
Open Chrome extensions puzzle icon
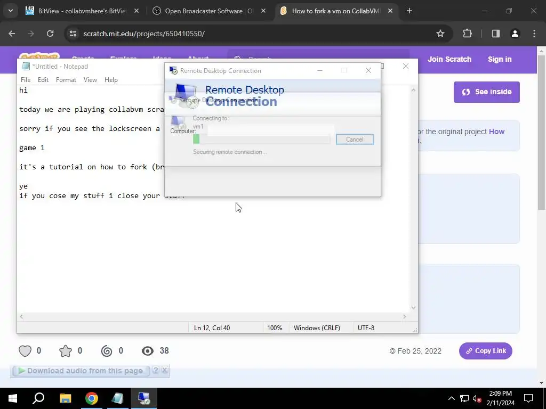(467, 34)
